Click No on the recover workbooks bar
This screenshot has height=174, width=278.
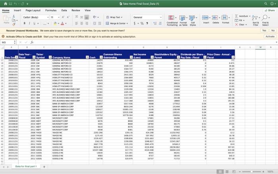273,31
